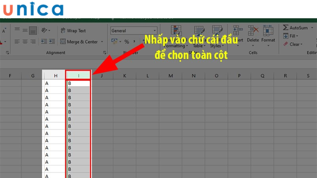Click the Format cells icon
317x178 pixels.
click(268, 30)
